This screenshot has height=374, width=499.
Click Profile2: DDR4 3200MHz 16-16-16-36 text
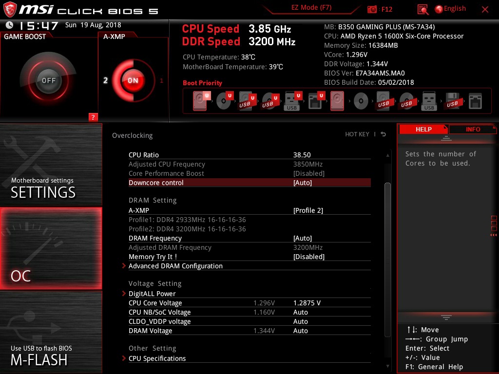pyautogui.click(x=187, y=229)
